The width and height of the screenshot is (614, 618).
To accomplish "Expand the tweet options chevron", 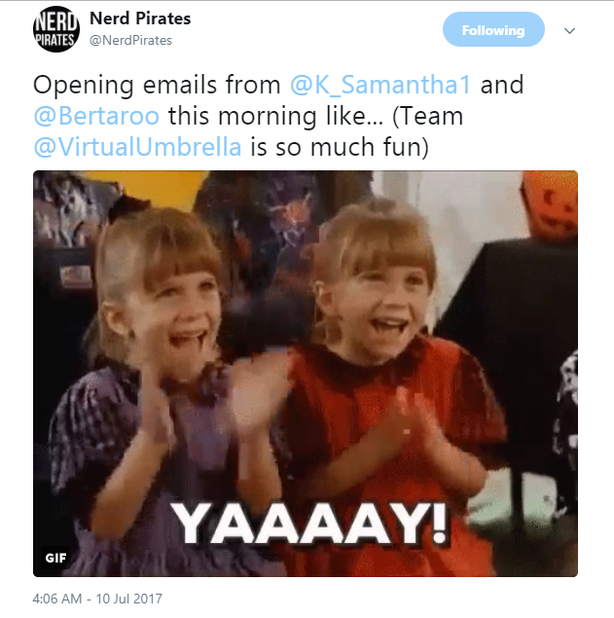I will point(569,30).
